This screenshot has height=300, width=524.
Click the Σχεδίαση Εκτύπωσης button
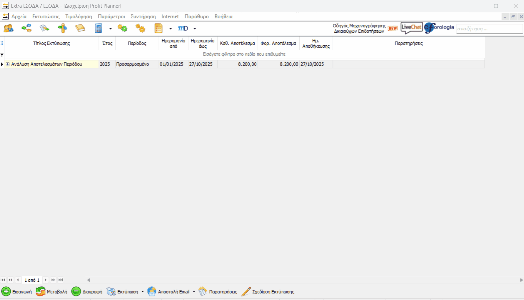click(268, 292)
